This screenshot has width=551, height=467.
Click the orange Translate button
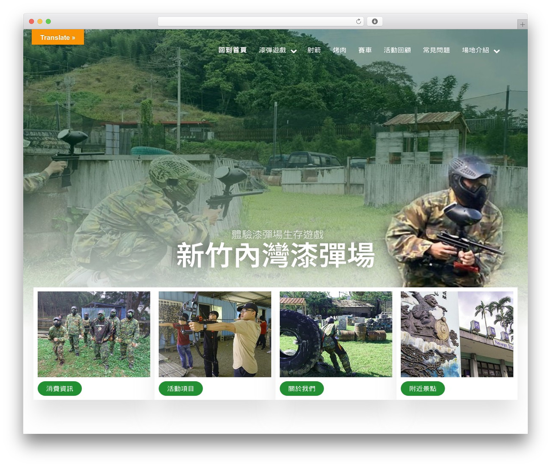click(x=58, y=37)
